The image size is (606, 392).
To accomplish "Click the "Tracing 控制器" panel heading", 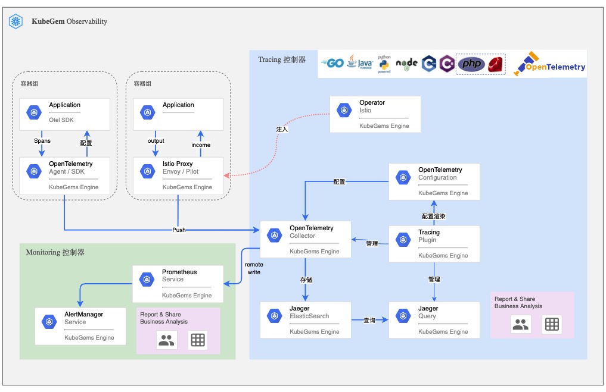I will [282, 59].
